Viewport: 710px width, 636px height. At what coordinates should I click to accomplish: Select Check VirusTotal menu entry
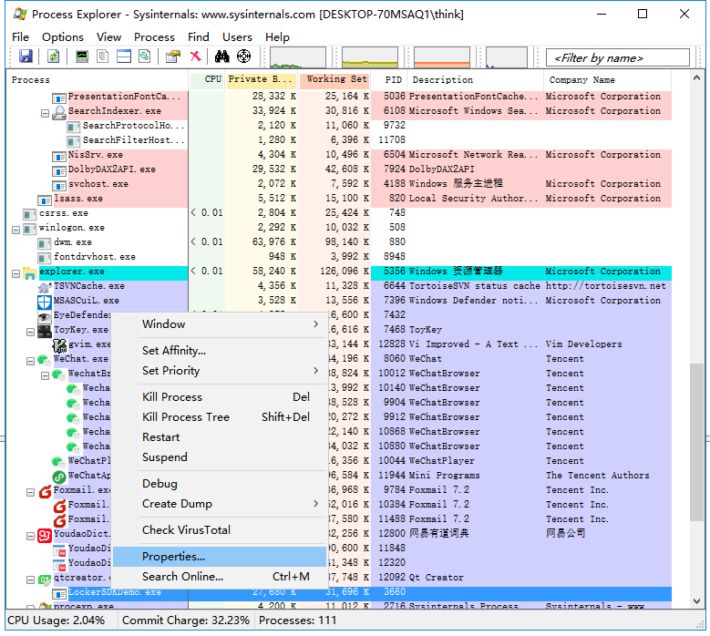(x=220, y=530)
